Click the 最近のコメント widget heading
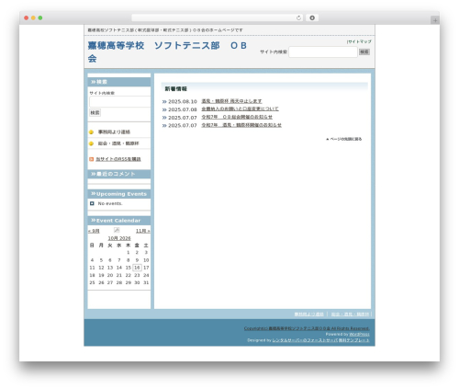This screenshot has height=389, width=459. coord(119,174)
